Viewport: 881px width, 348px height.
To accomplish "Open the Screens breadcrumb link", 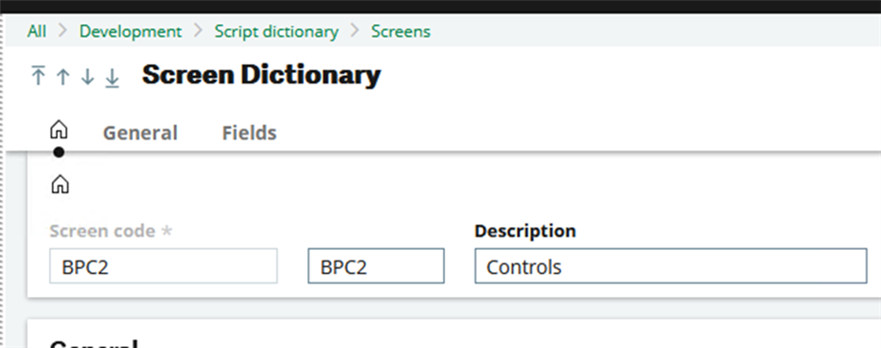I will click(401, 32).
